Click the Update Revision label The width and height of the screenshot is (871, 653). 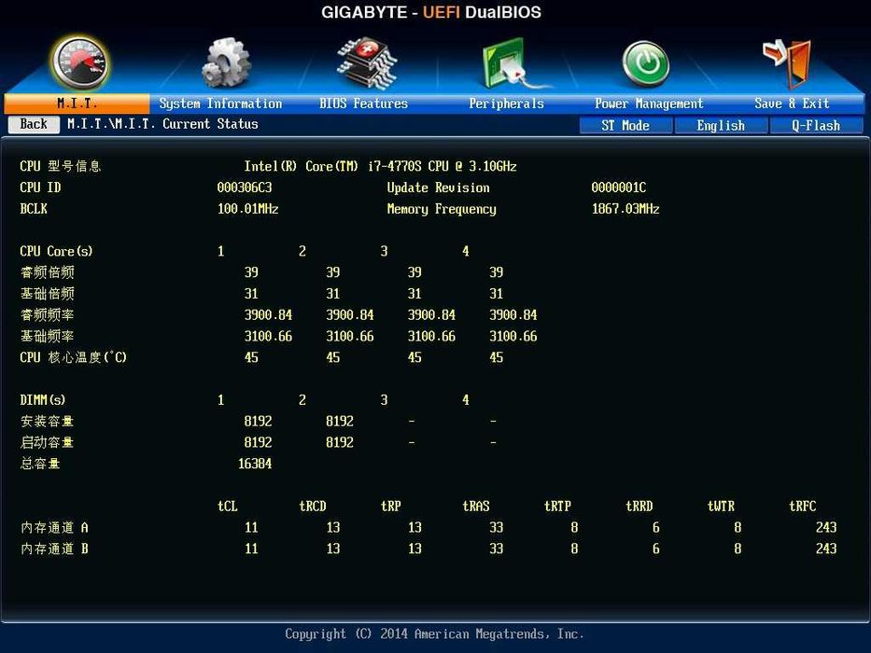coord(438,188)
